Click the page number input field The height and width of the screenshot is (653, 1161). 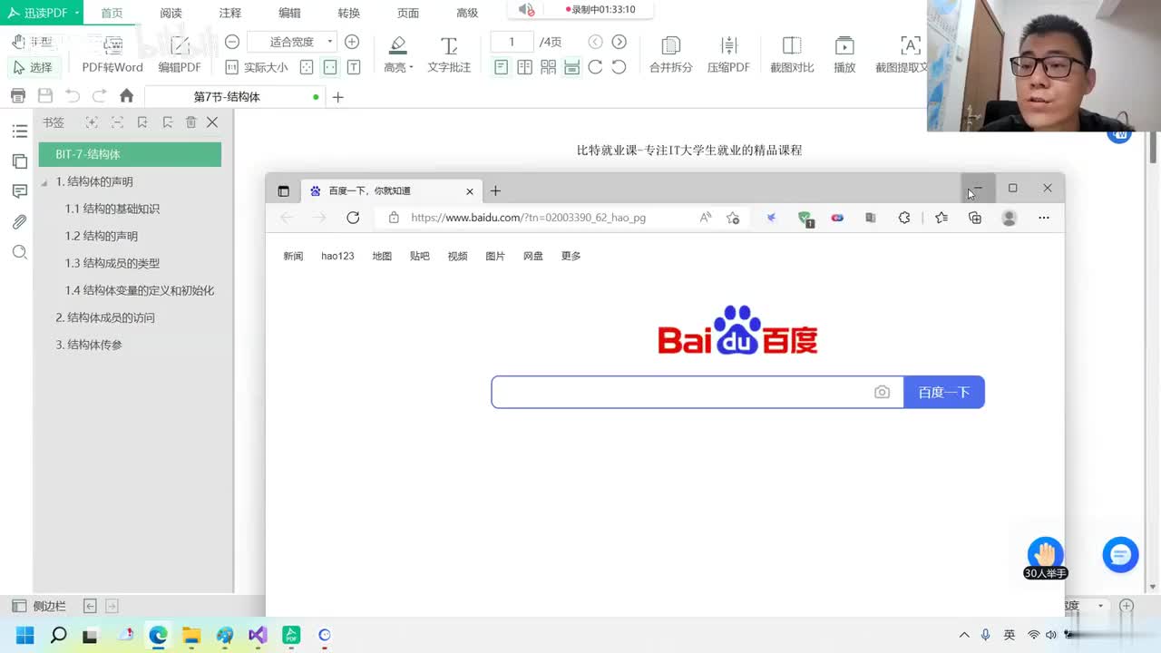pos(512,42)
